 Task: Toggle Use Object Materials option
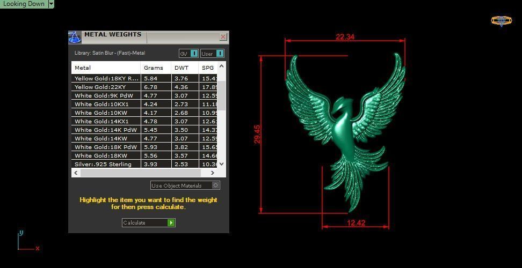pyautogui.click(x=185, y=185)
